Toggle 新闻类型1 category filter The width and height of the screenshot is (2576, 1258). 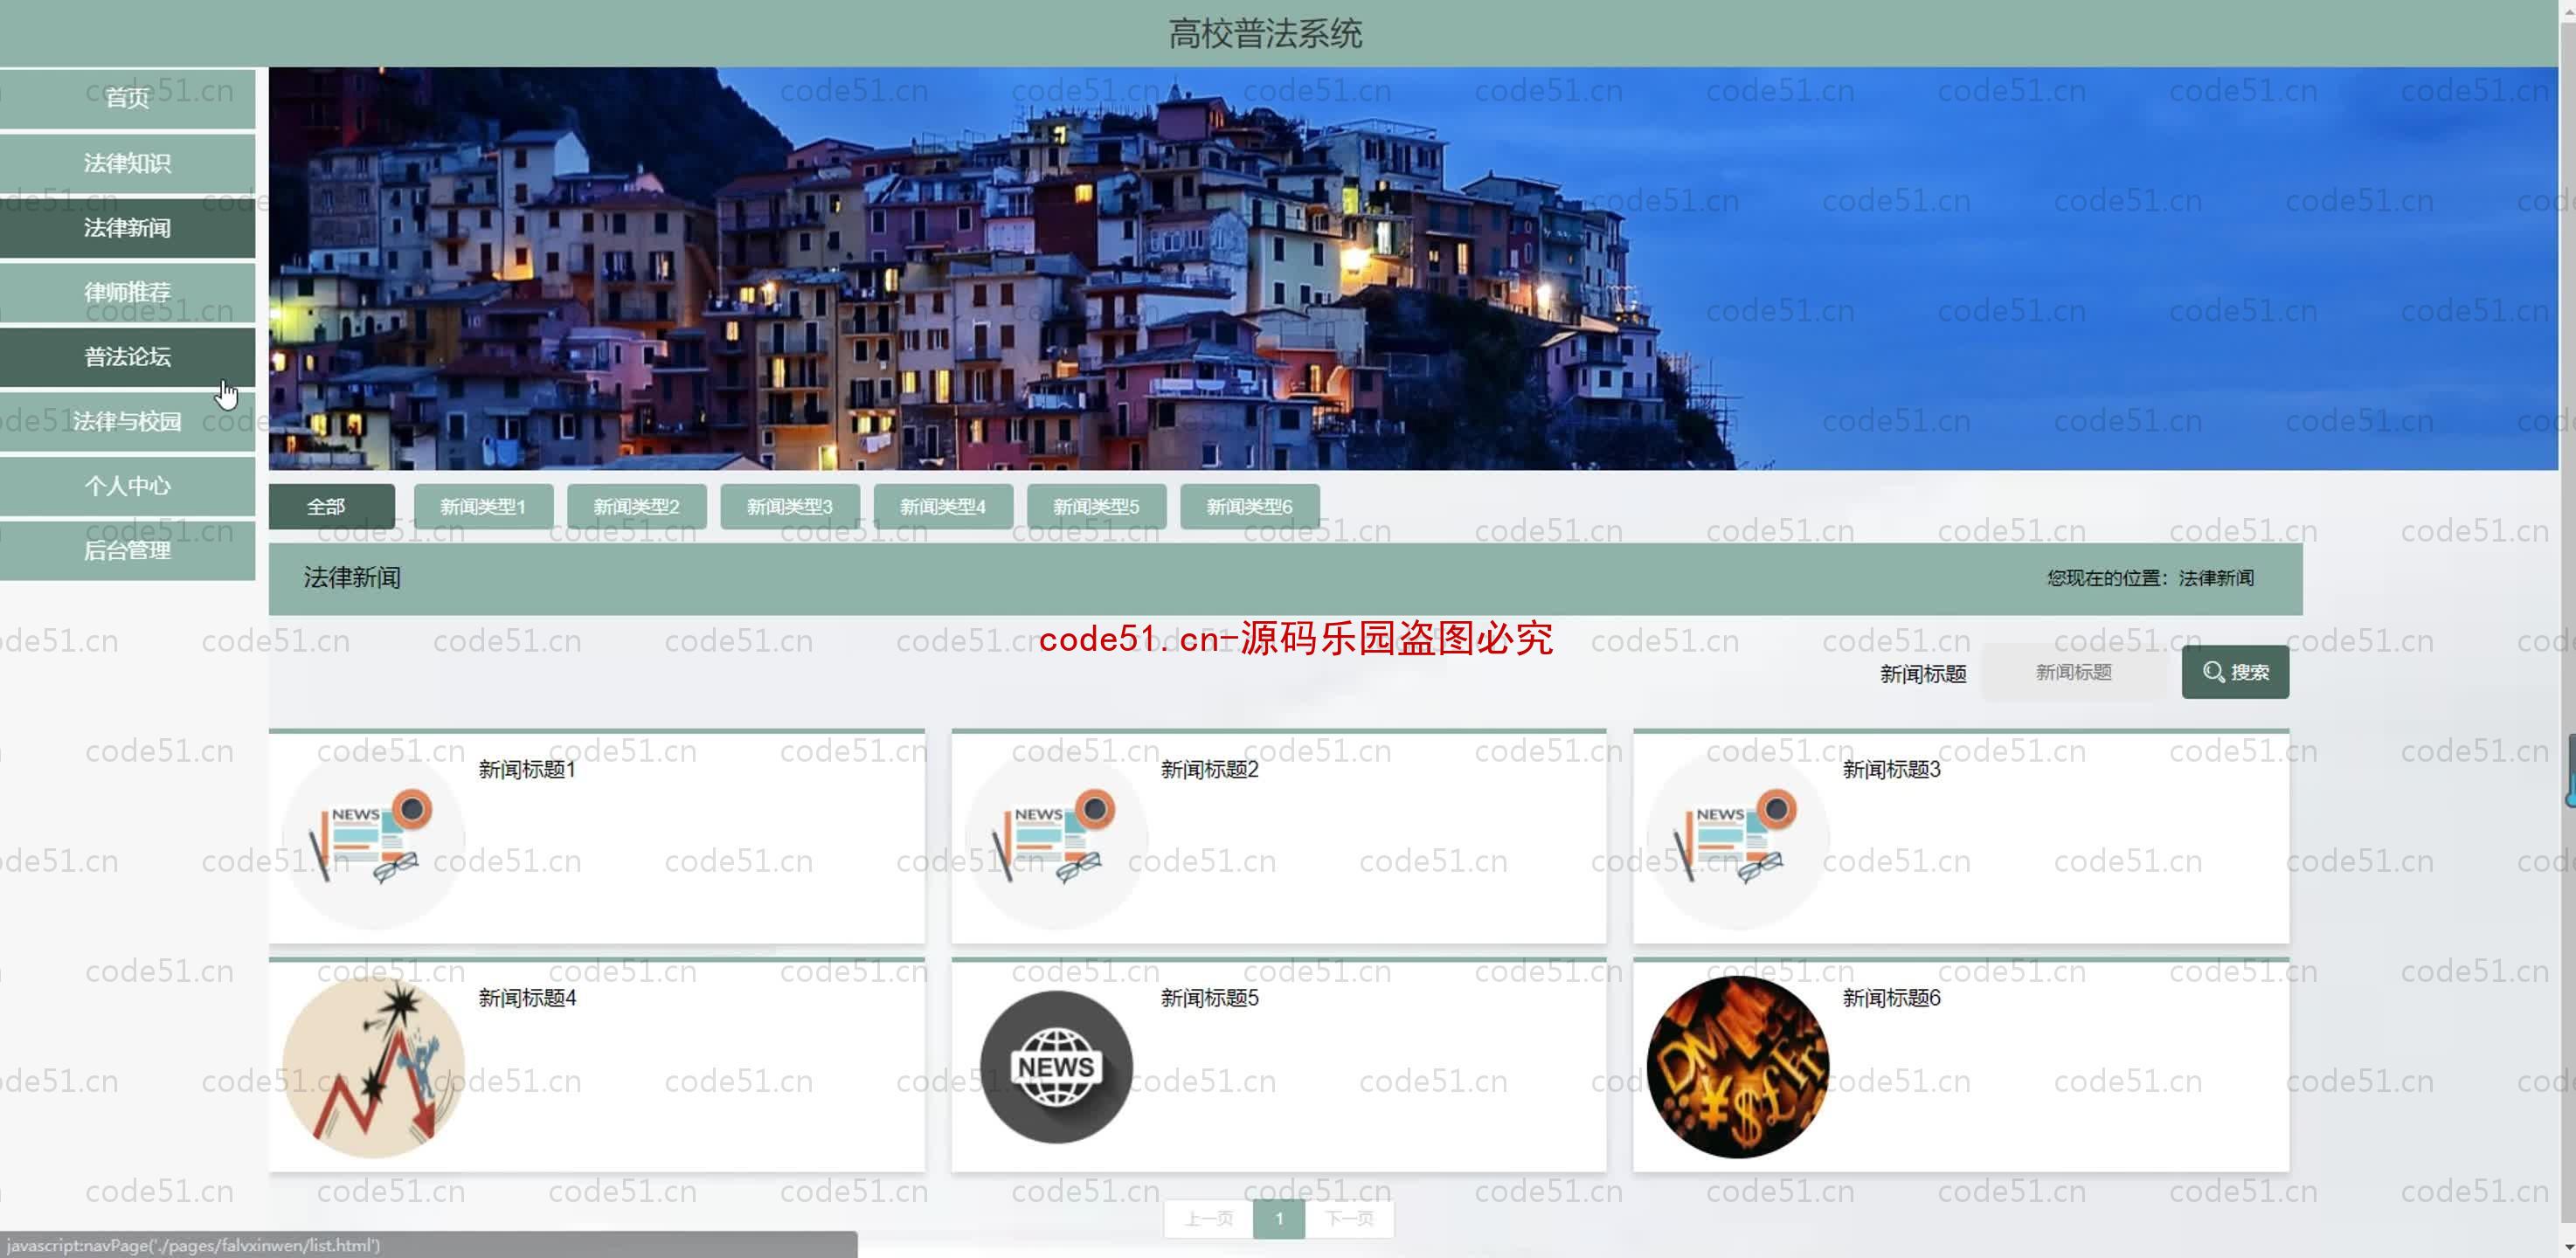pyautogui.click(x=480, y=506)
